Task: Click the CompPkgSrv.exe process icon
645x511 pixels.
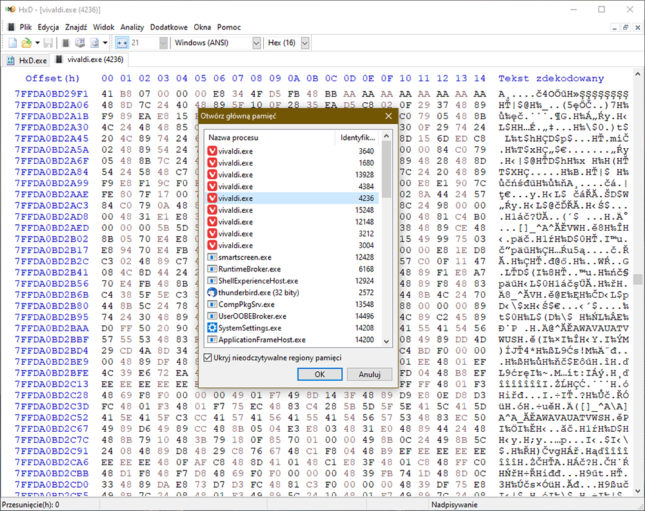Action: [212, 305]
